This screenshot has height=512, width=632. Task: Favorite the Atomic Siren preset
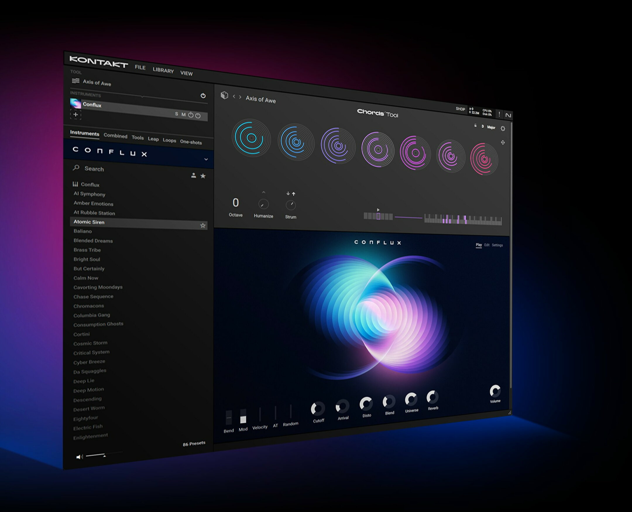[203, 226]
